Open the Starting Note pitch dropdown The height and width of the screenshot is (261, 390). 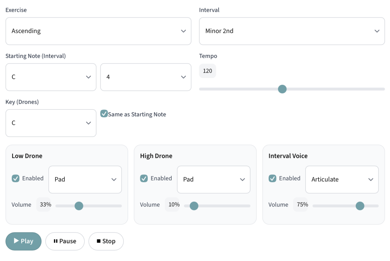coord(51,77)
